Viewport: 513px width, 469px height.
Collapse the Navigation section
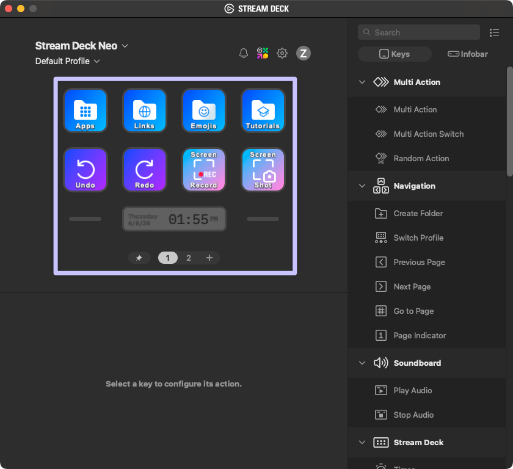point(362,186)
